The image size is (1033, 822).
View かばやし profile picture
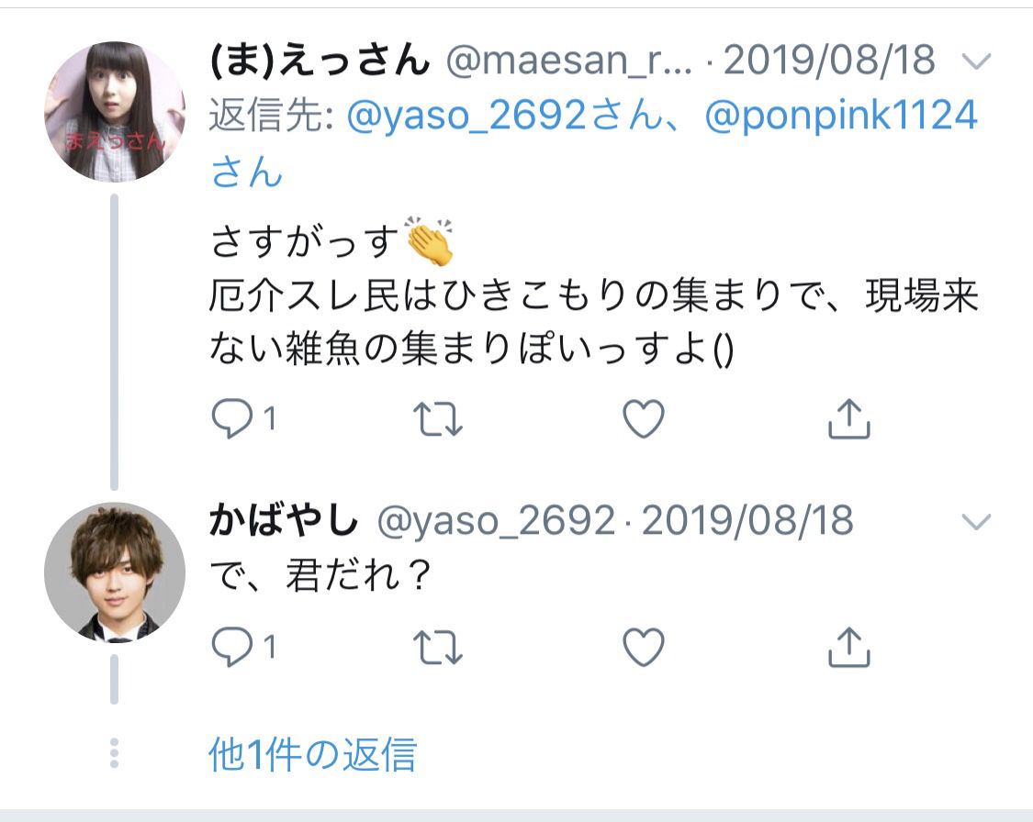(x=115, y=572)
